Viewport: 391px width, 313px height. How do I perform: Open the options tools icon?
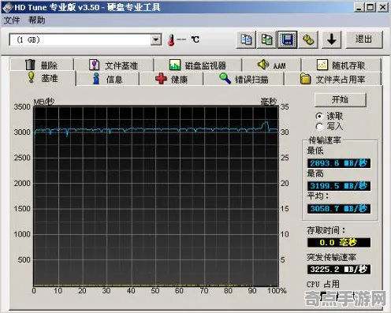[x=308, y=39]
